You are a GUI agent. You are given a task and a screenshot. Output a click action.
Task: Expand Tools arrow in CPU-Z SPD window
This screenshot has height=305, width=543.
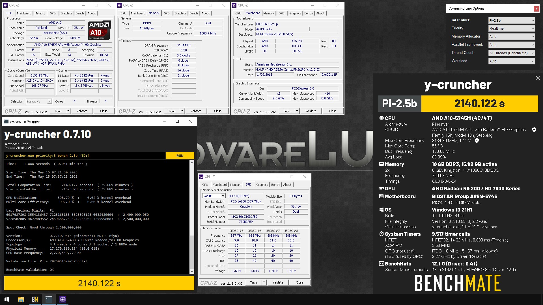(264, 282)
